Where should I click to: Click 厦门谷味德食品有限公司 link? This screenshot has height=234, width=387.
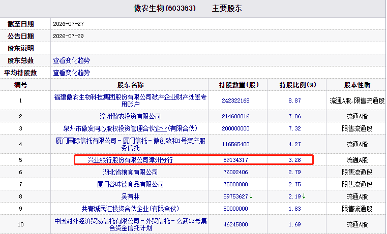(x=130, y=184)
